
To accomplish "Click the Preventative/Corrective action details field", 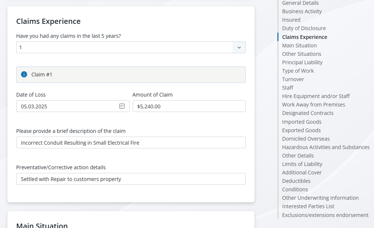I will [x=131, y=179].
